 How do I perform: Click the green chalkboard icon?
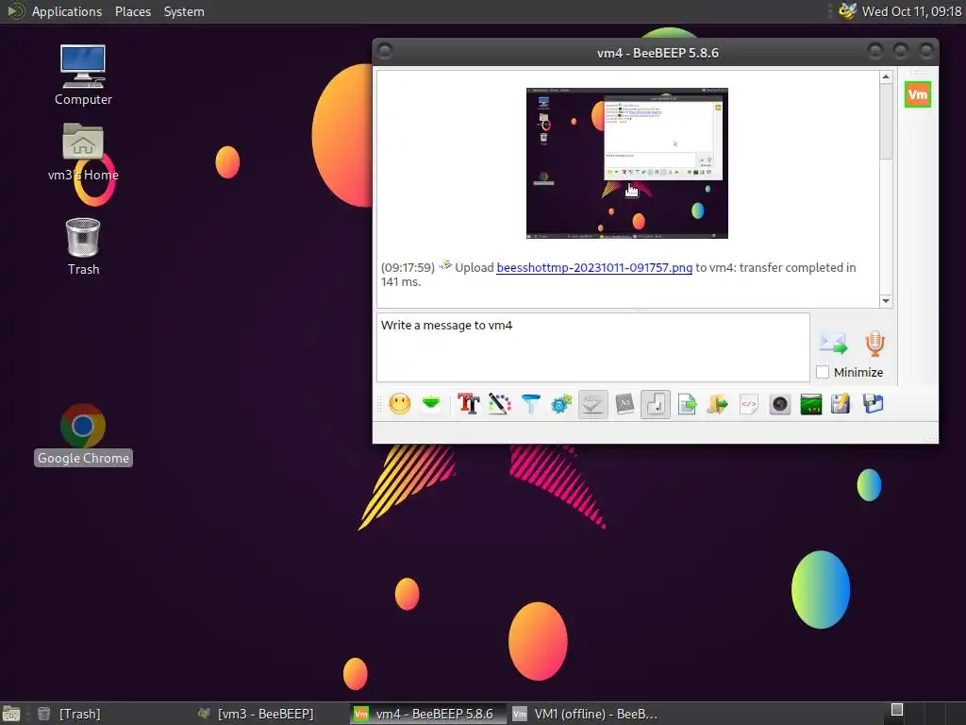click(x=810, y=404)
